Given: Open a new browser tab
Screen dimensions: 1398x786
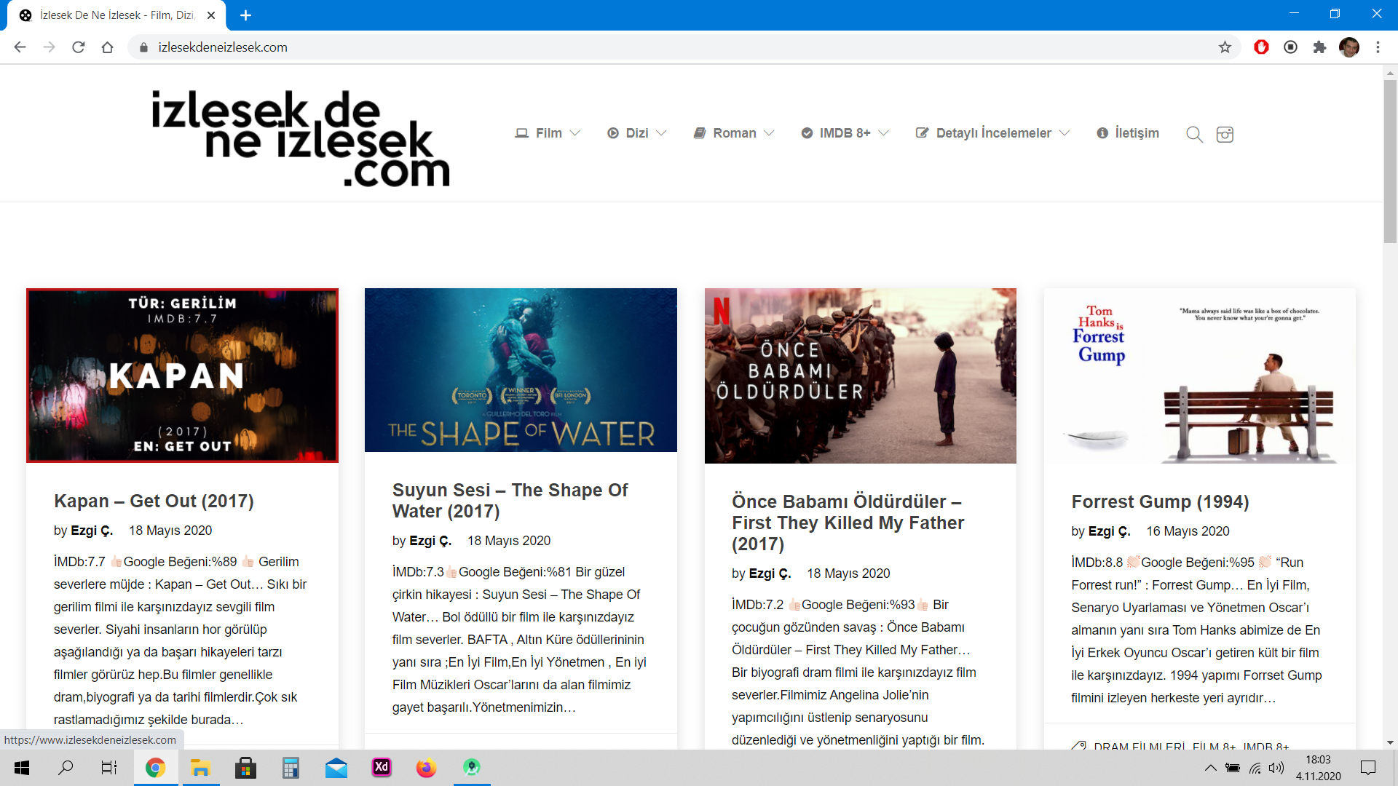Looking at the screenshot, I should [x=246, y=15].
